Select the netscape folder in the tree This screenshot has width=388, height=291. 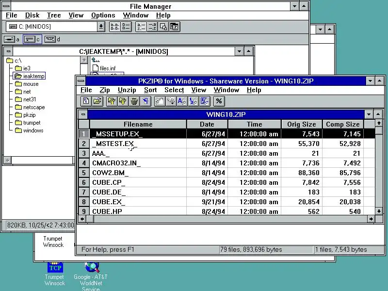point(30,107)
